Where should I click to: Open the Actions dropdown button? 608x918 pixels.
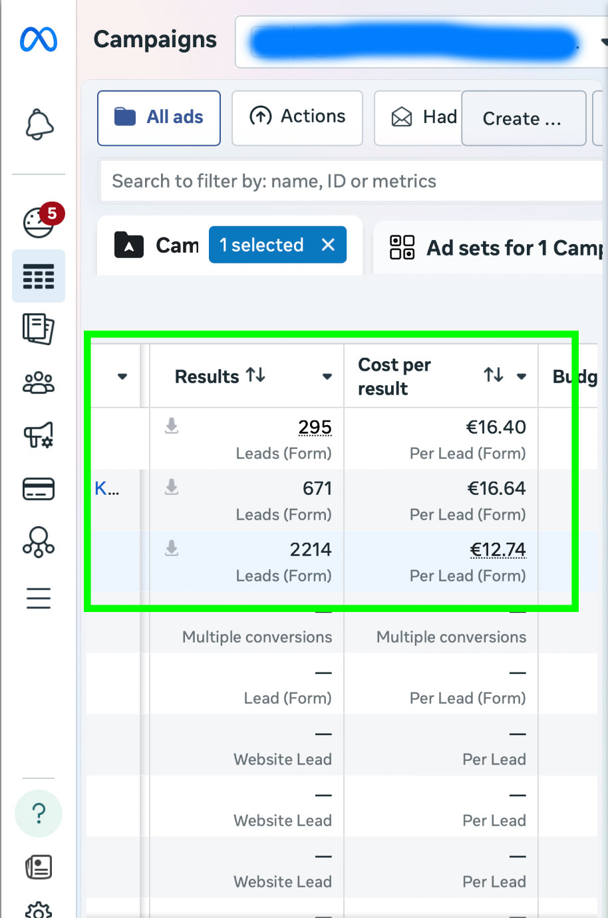[297, 117]
